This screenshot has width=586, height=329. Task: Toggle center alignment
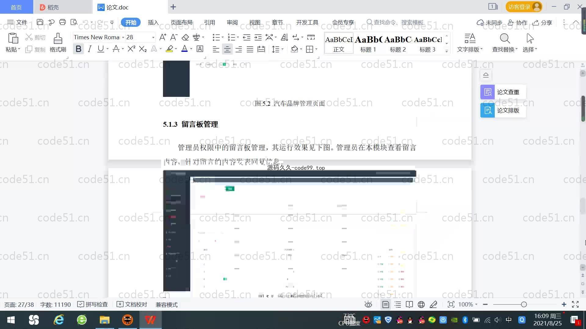pyautogui.click(x=227, y=49)
